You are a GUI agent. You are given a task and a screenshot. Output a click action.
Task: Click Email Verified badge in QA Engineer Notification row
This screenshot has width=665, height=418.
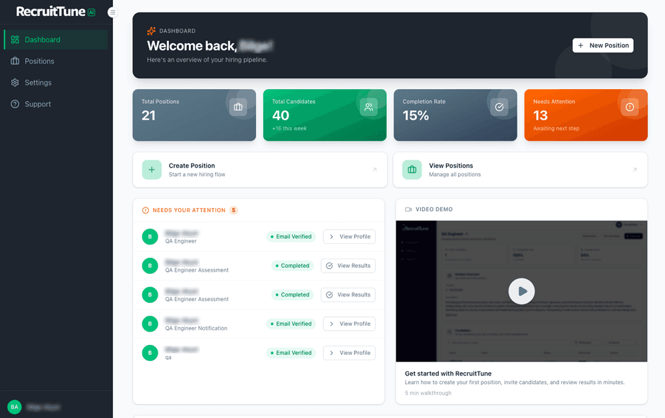[x=291, y=324]
